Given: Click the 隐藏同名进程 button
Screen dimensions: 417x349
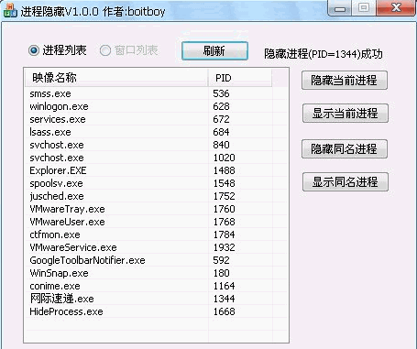Looking at the screenshot, I should pos(345,149).
